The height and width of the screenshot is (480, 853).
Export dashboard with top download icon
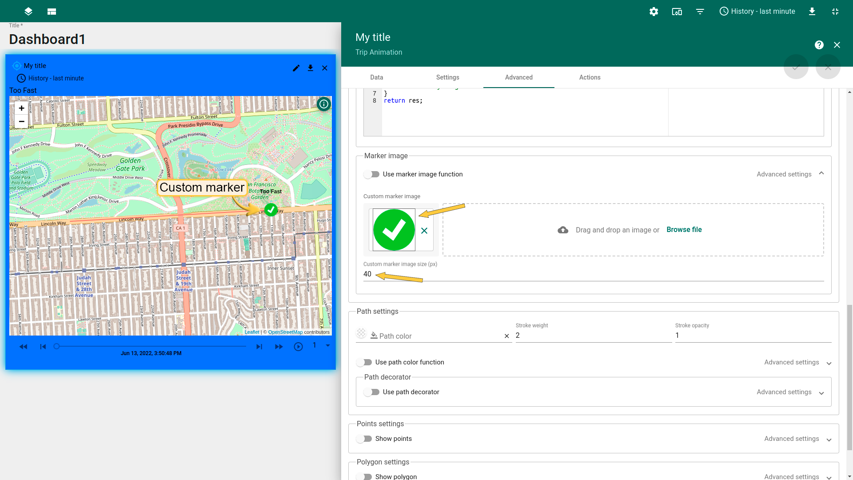coord(812,12)
